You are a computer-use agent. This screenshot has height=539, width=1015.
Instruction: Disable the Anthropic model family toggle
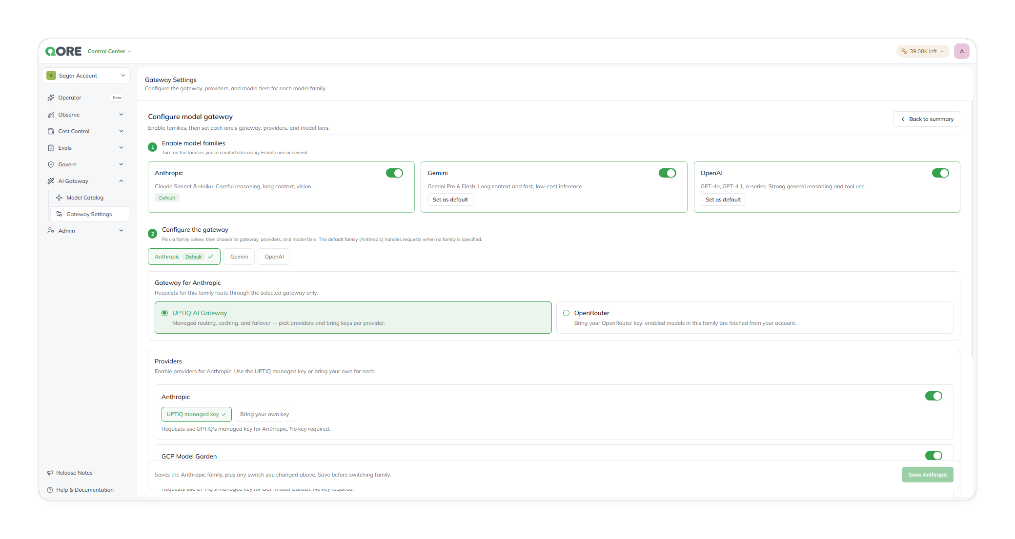pos(394,173)
